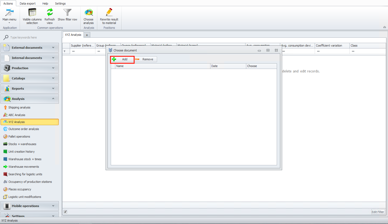Open the Settings ribbon tab
This screenshot has width=388, height=224.
(60, 3)
